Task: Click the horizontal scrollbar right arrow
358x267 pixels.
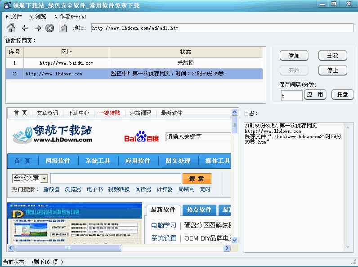Action: click(x=227, y=248)
